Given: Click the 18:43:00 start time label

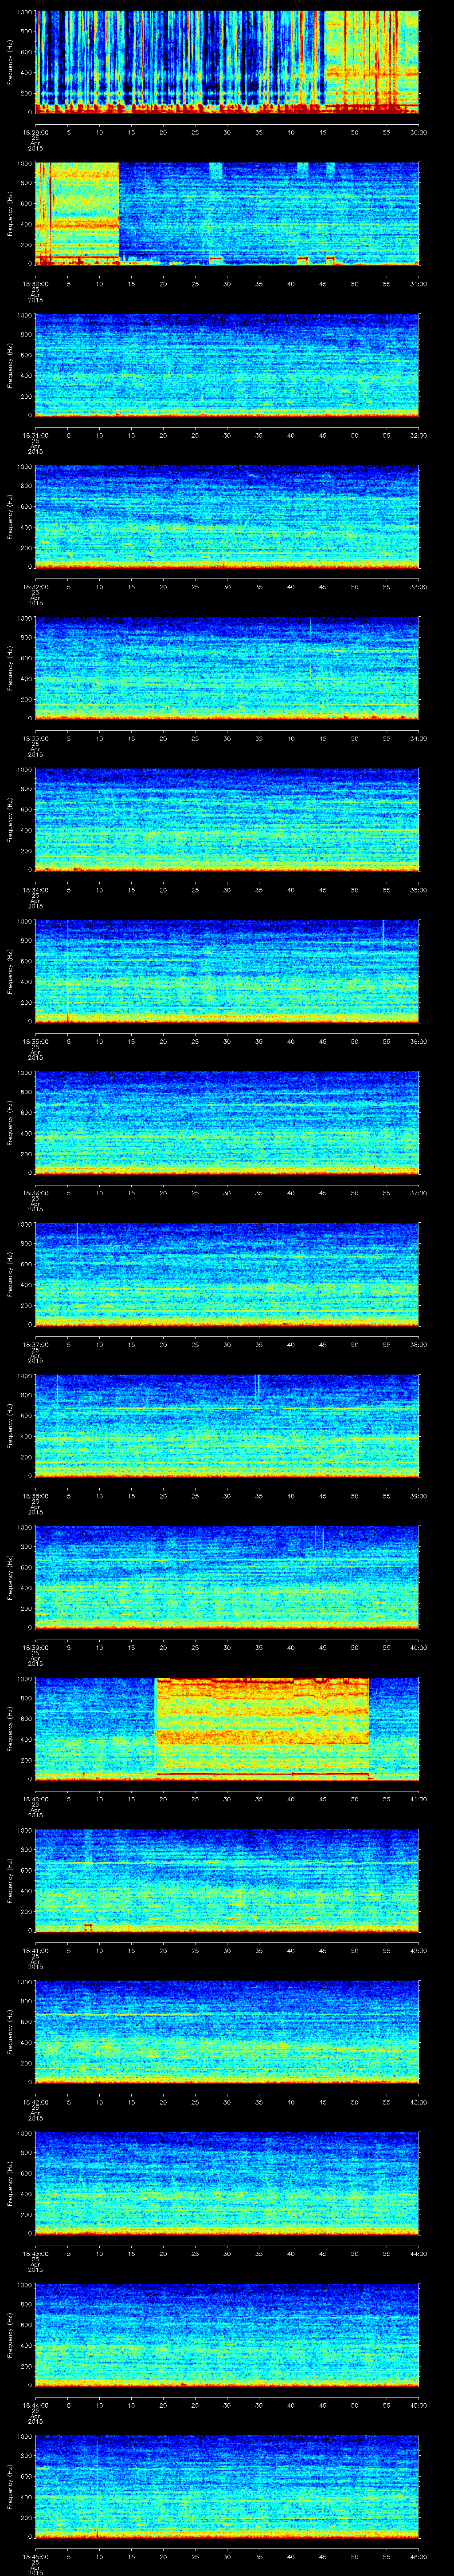Looking at the screenshot, I should coord(35,2254).
